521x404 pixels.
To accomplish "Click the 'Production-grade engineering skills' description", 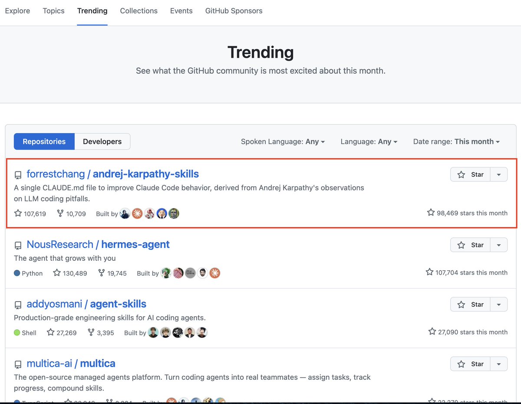I will 110,318.
